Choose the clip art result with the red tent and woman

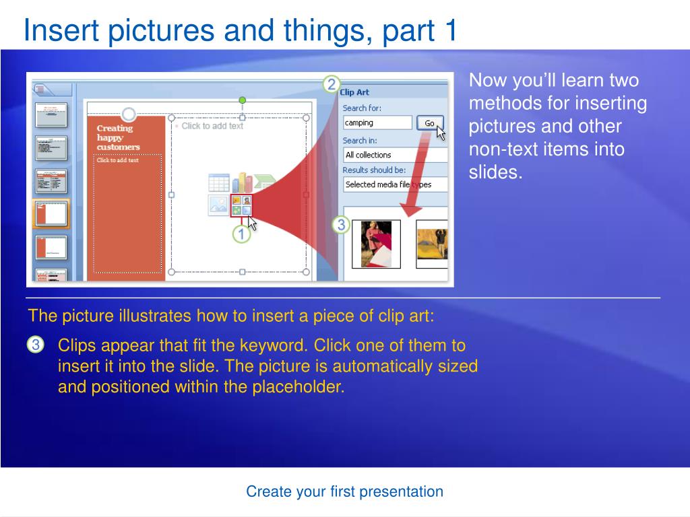(376, 244)
